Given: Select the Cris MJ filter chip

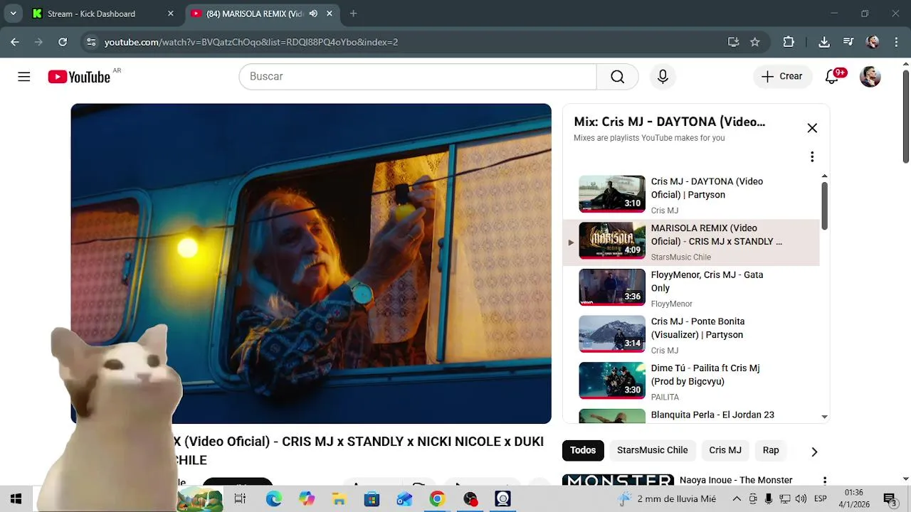Looking at the screenshot, I should (725, 450).
